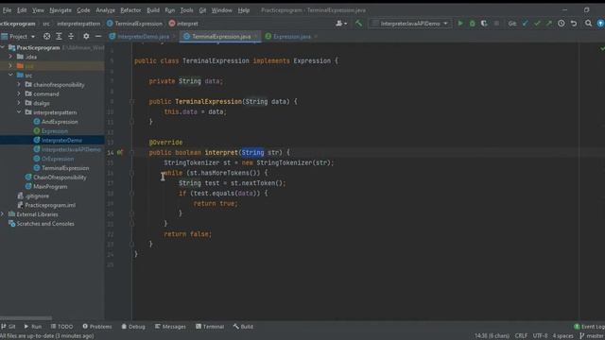Viewport: 605px width, 340px height.
Task: Open the File menu
Action: (7, 10)
